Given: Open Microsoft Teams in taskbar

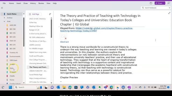Looking at the screenshot, I should tap(106, 87).
